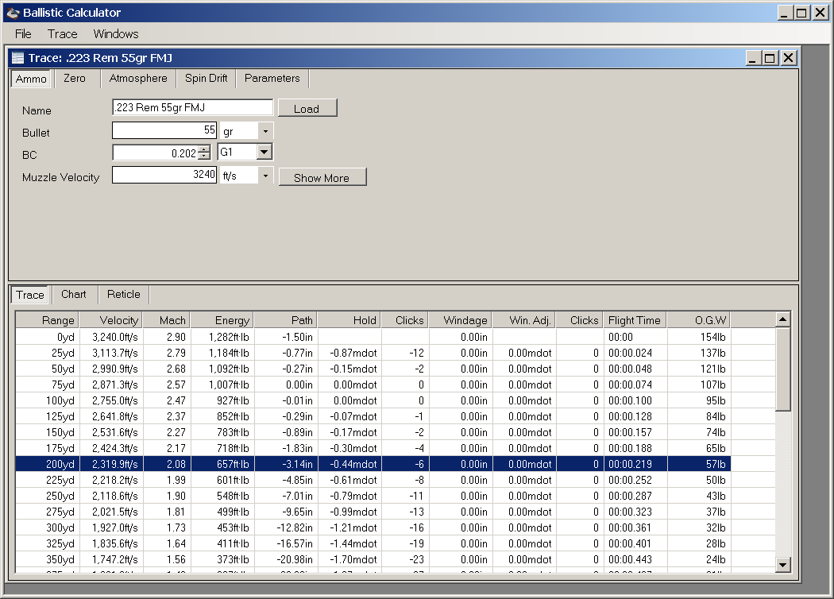This screenshot has height=599, width=834.
Task: Click the Velocity column header
Action: [x=110, y=320]
